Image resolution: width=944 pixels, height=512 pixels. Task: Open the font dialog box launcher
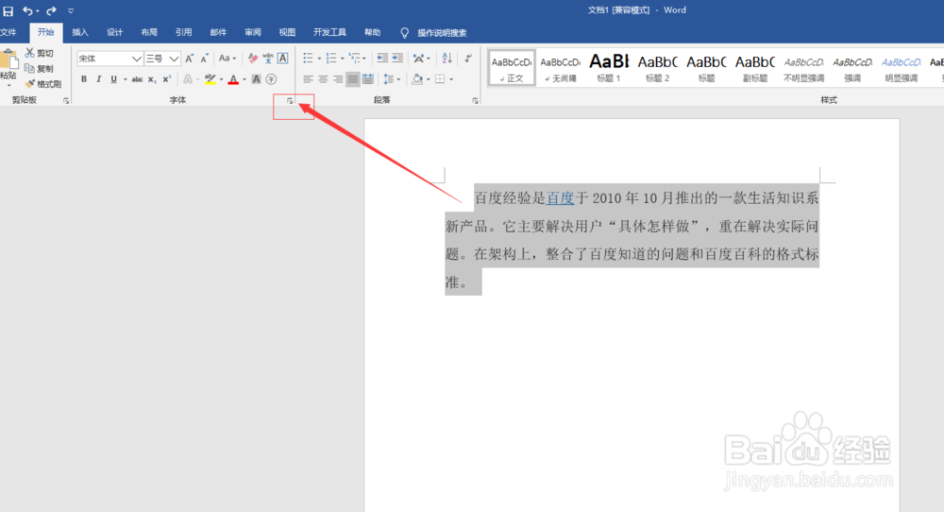click(290, 100)
